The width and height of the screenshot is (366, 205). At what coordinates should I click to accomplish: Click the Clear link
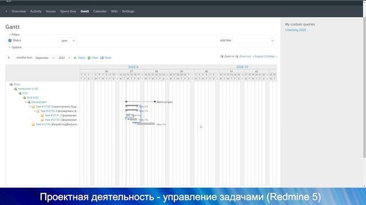pos(95,58)
